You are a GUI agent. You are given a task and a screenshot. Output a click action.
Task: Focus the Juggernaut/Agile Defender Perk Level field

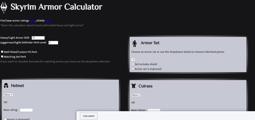[x=53, y=43]
